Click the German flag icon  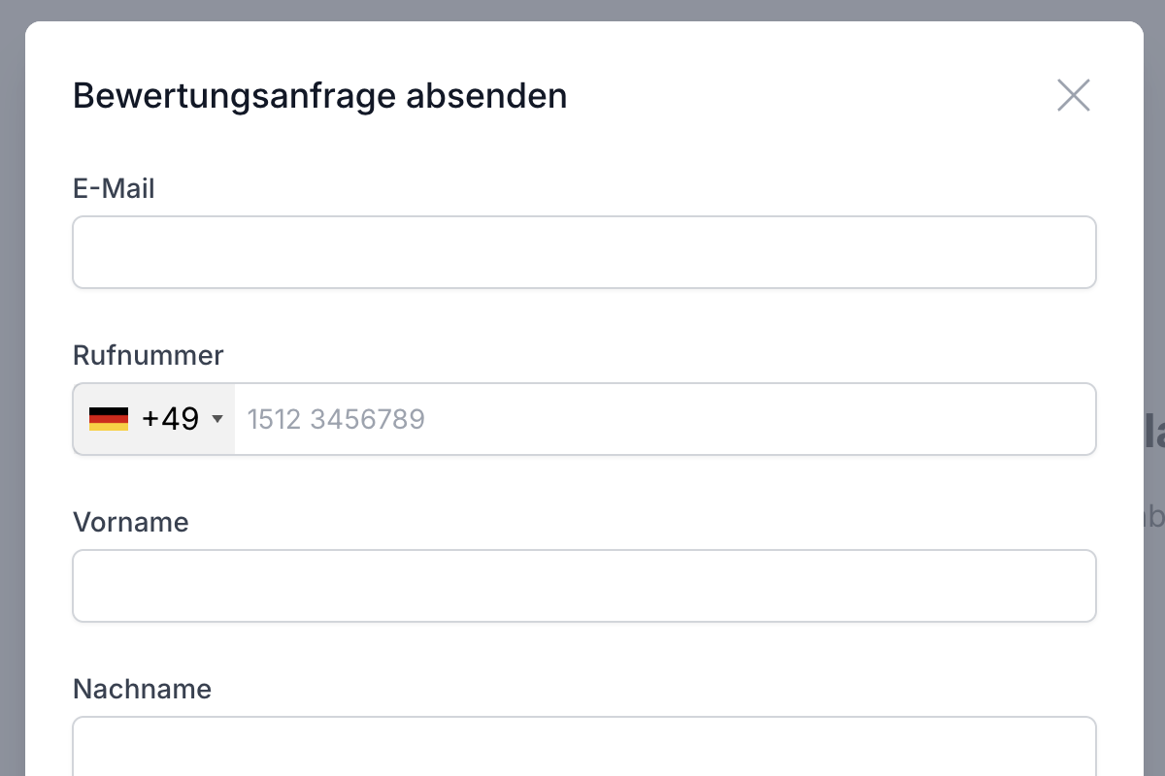click(x=109, y=419)
